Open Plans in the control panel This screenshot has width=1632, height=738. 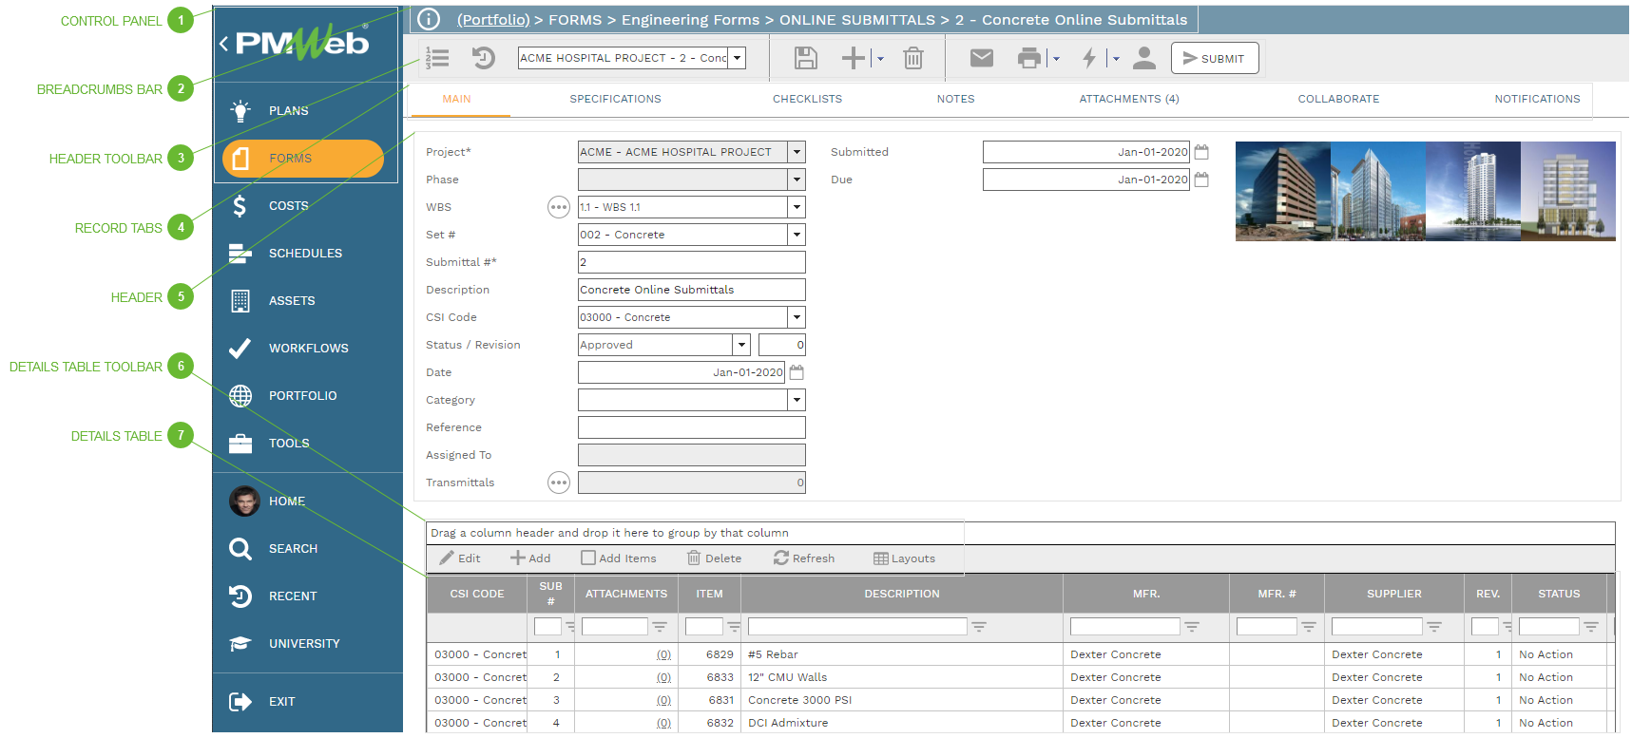(x=288, y=111)
